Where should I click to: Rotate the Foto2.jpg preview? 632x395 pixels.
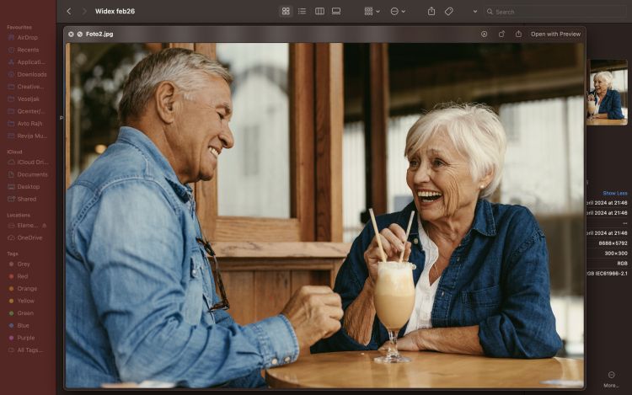tap(501, 35)
